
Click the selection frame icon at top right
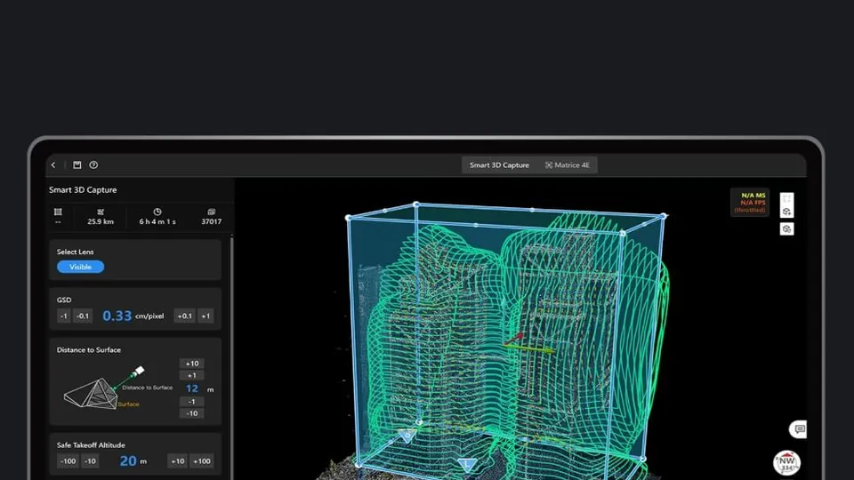click(786, 199)
